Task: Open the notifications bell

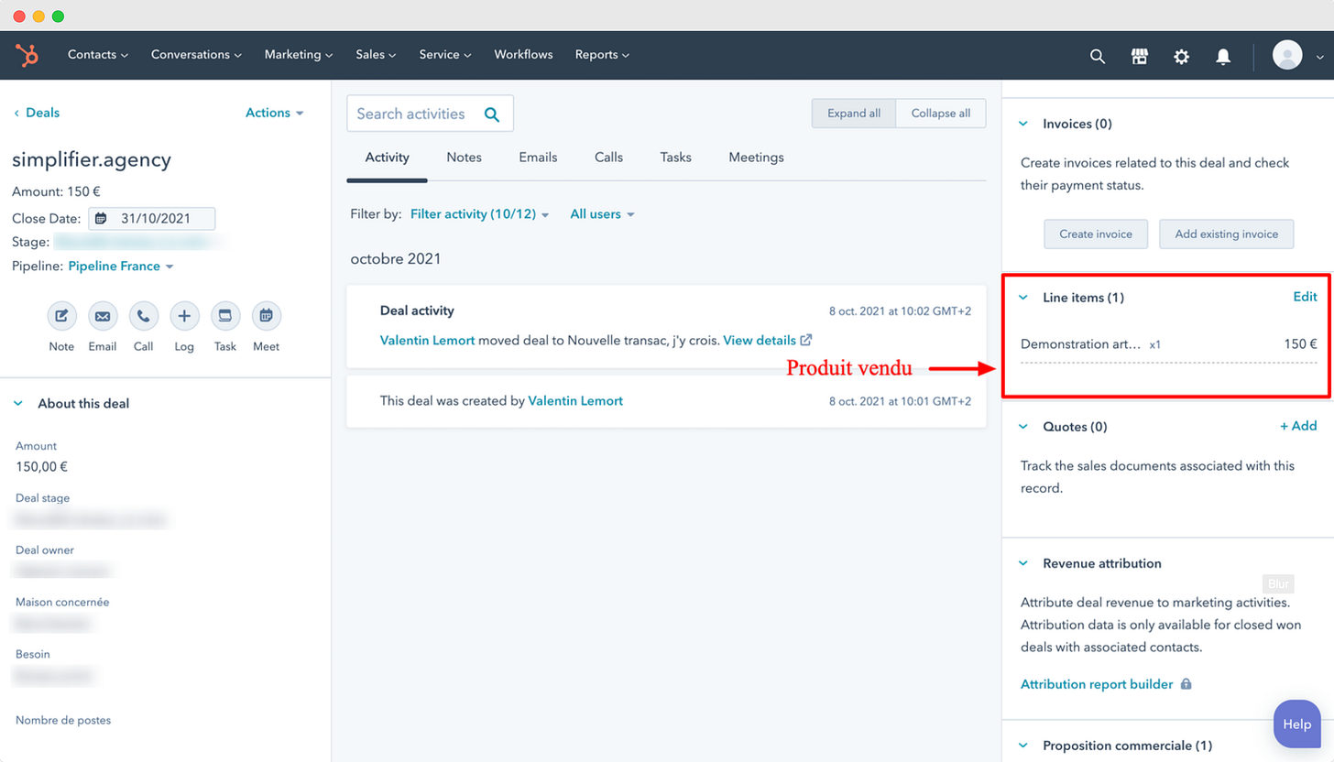Action: point(1223,56)
